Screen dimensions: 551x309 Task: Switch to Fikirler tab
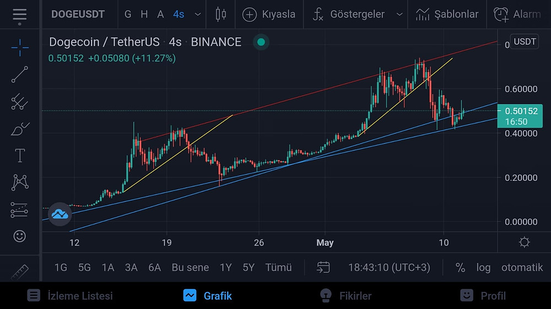point(346,296)
